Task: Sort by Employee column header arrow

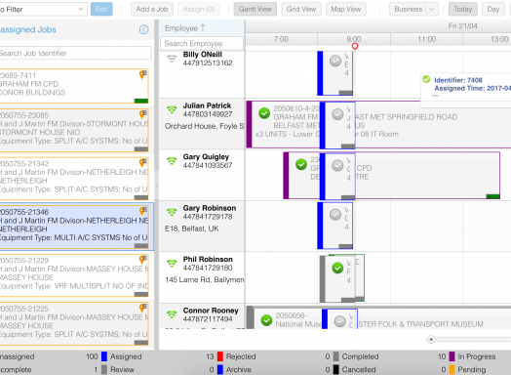Action: [203, 28]
